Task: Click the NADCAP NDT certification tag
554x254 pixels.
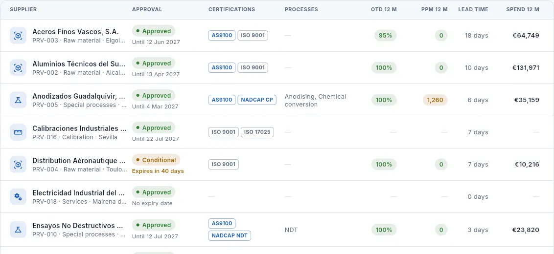Action: [x=230, y=235]
